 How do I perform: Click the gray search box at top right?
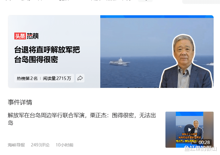click(x=201, y=2)
